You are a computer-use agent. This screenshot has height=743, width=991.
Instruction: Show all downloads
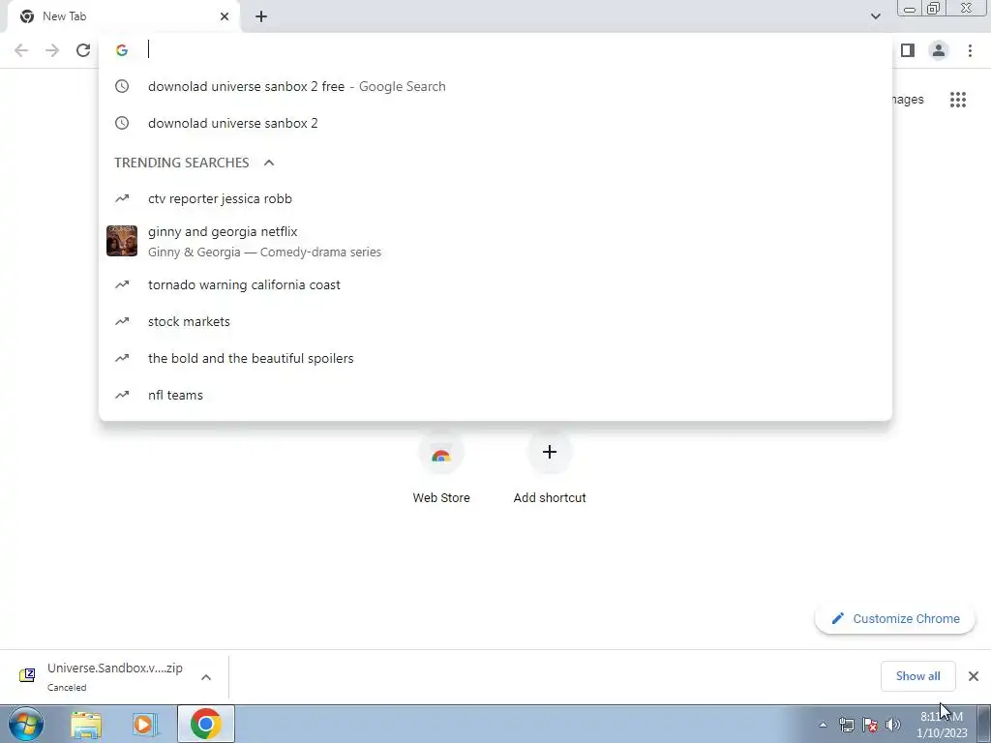[917, 676]
